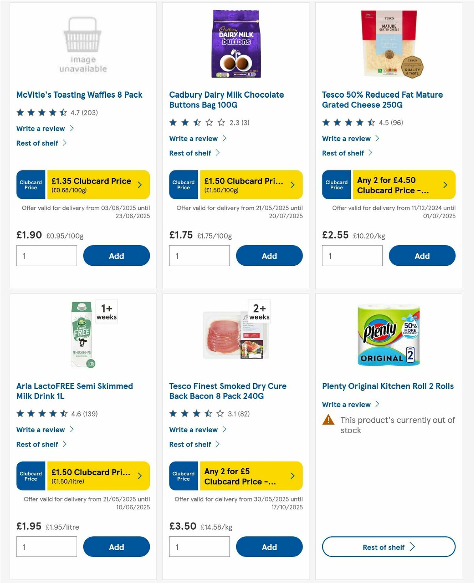Add McVitie's Toasting Waffles to basket
This screenshot has height=583, width=474.
click(116, 256)
